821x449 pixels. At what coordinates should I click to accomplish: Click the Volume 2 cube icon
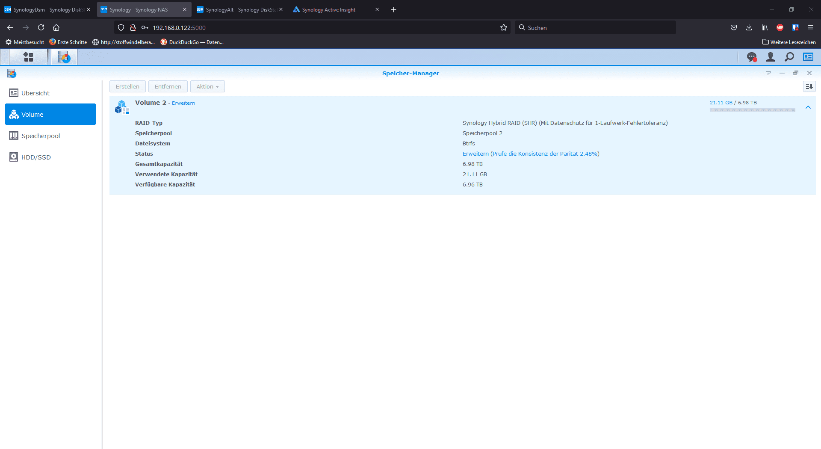coord(122,107)
